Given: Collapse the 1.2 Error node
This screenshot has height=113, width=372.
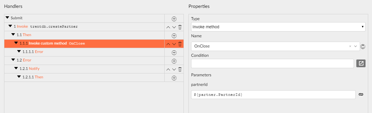Looking at the screenshot, I should [13, 60].
